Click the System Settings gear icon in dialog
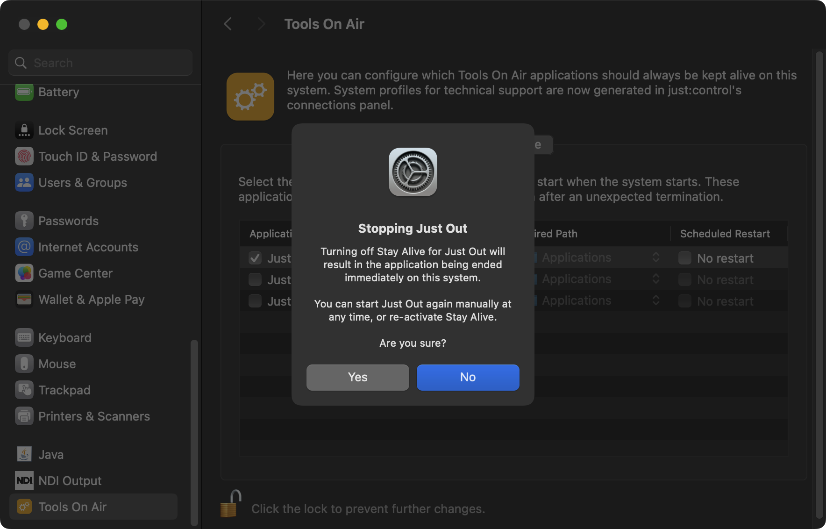Screen dimensions: 826x529 413,172
